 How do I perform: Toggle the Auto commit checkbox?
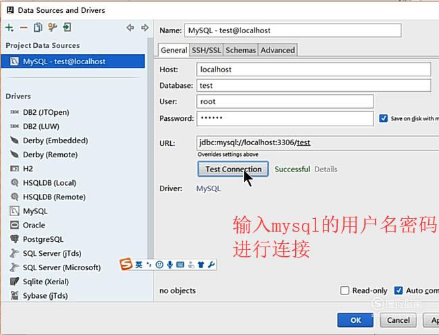coord(398,290)
